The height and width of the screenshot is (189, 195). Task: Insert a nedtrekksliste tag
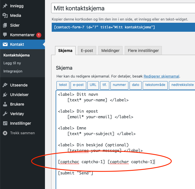182,85
